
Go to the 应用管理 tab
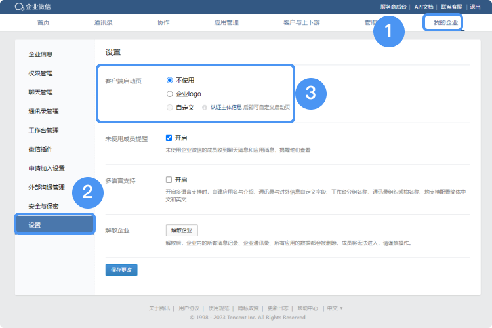(x=226, y=22)
